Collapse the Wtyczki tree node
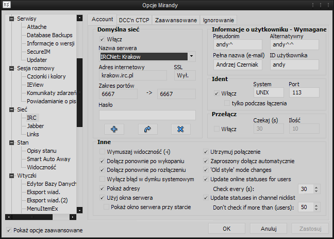The image size is (334, 239). (11, 176)
